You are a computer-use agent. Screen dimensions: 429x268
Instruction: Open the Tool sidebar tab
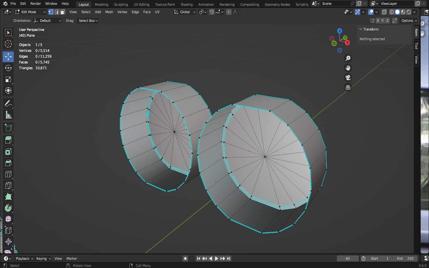click(416, 46)
